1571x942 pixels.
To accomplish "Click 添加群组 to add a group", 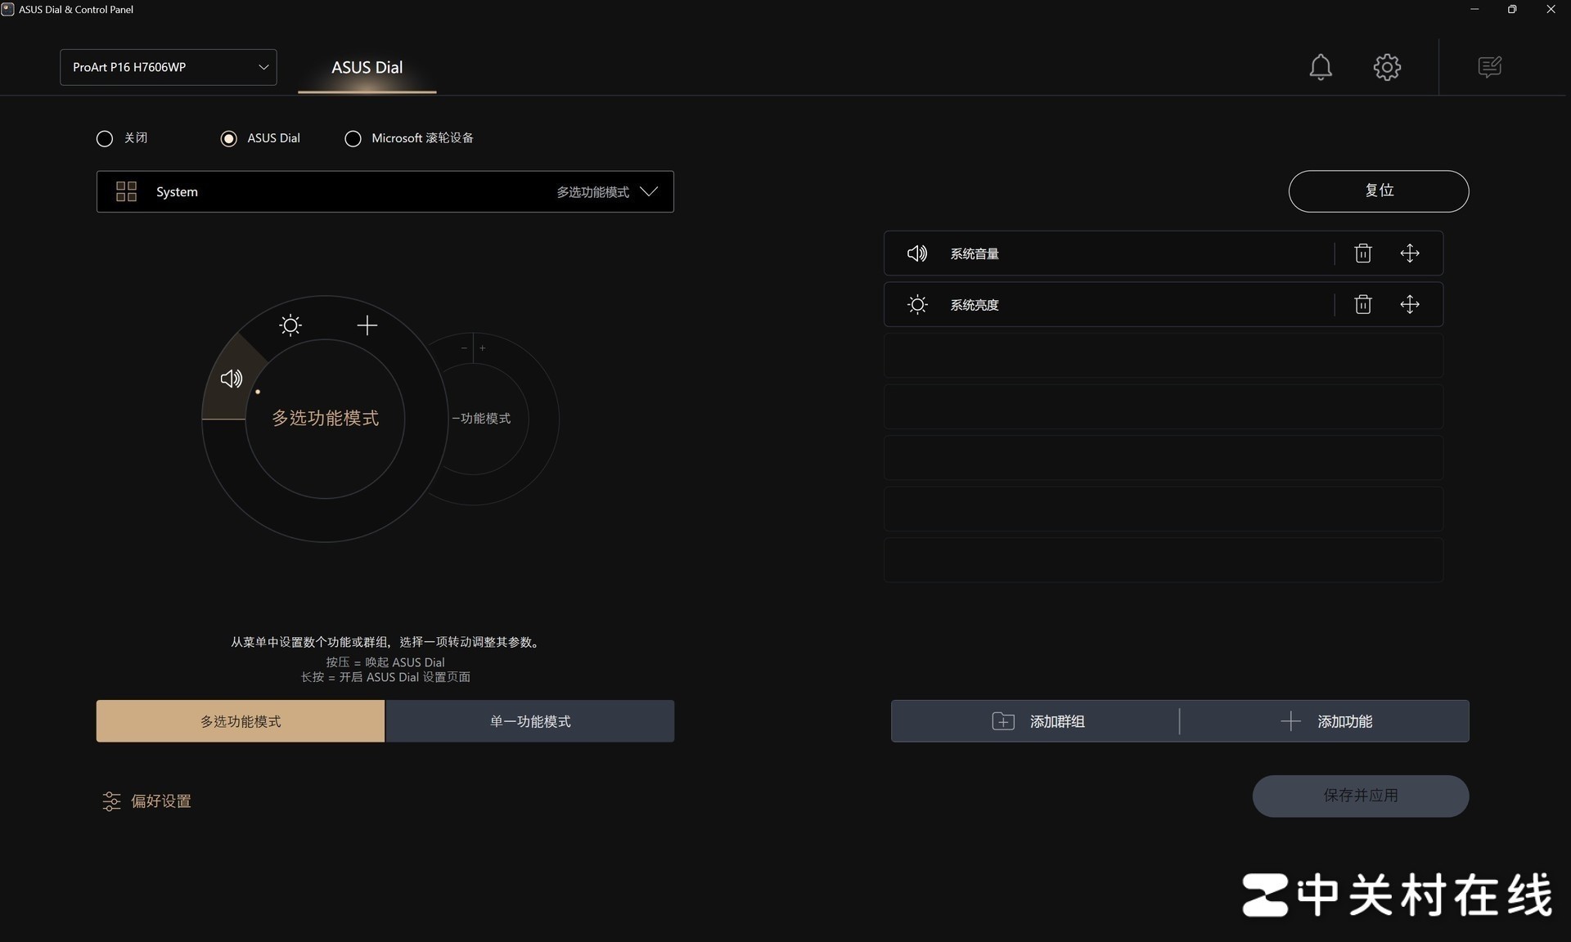I will click(1037, 721).
